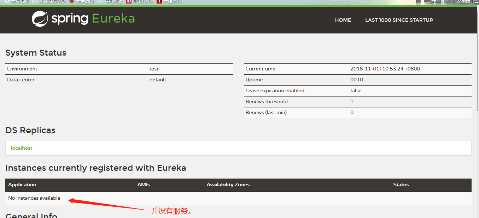479x218 pixels.
Task: Click the Data center label
Action: pyautogui.click(x=21, y=80)
